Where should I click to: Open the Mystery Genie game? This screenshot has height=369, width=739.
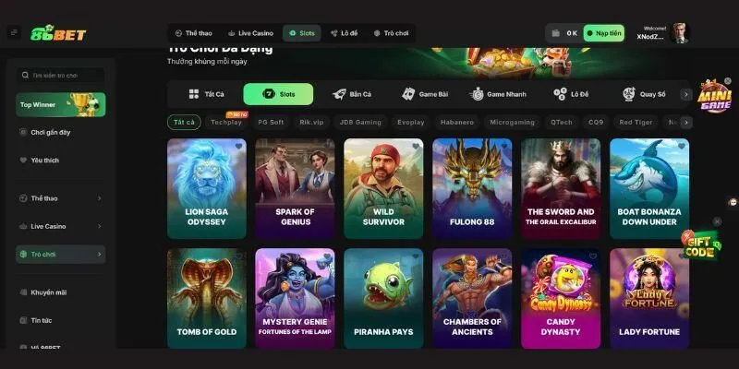pos(295,298)
